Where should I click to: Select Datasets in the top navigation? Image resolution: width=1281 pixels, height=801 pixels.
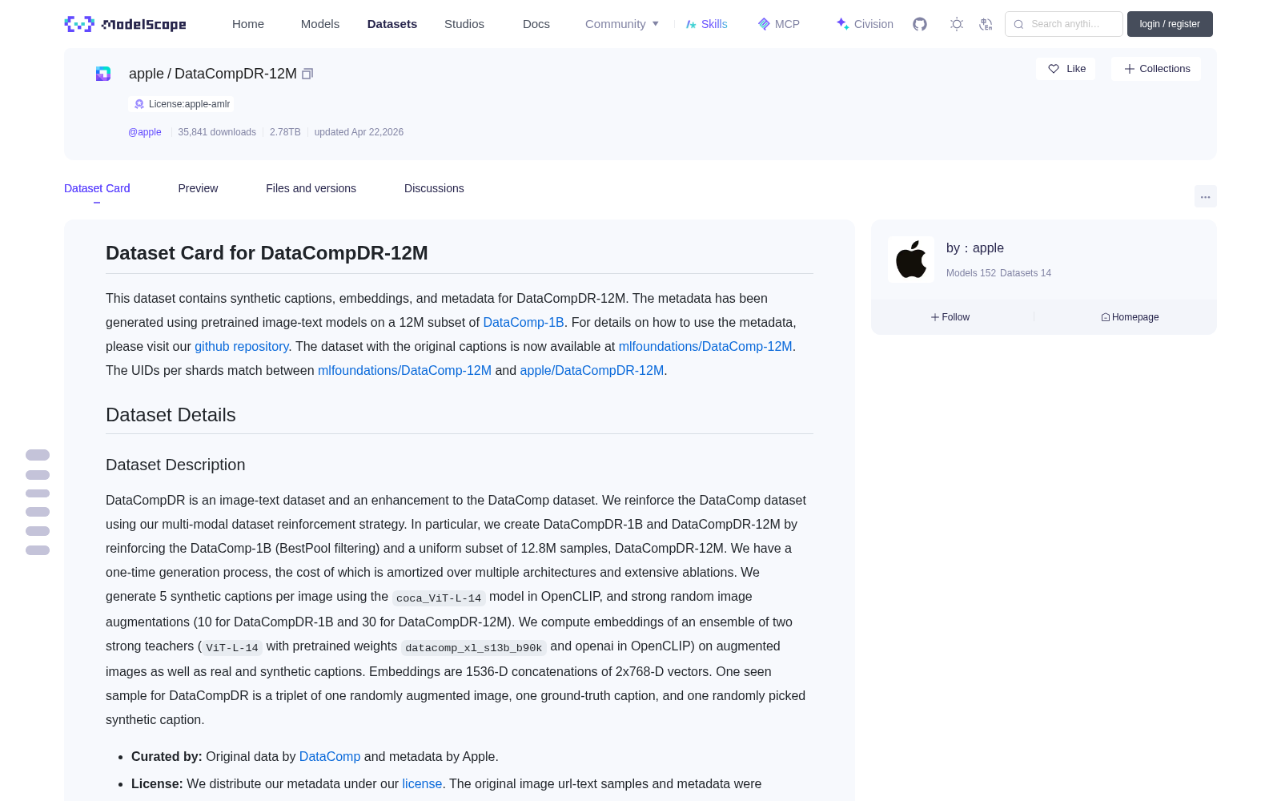[392, 24]
